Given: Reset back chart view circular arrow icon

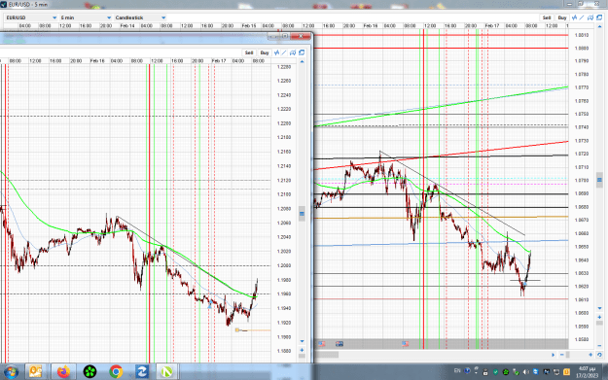Looking at the screenshot, I should [599, 355].
